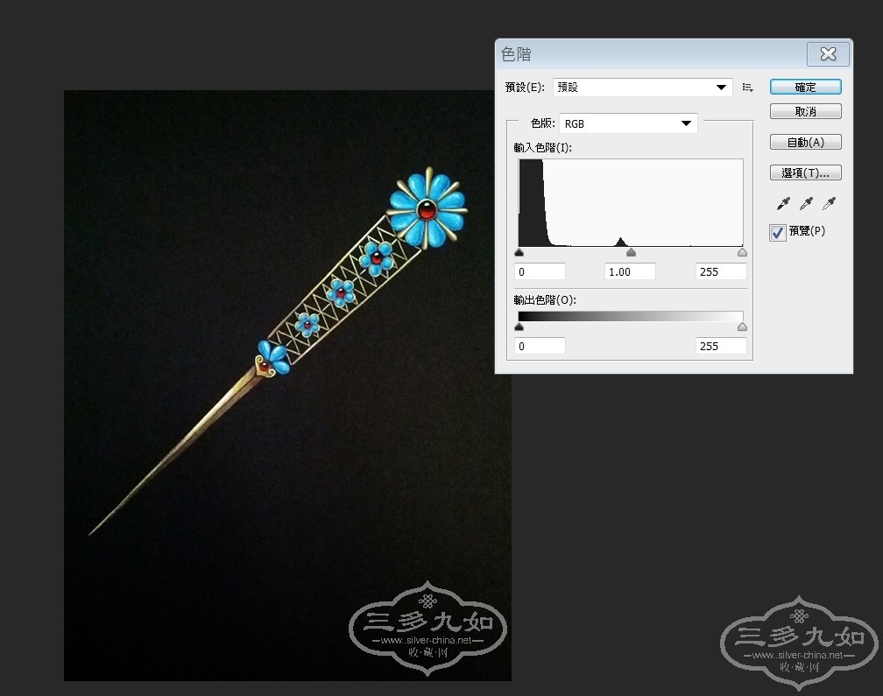This screenshot has height=696, width=883.
Task: Click the output white slider handle
Action: click(x=743, y=327)
